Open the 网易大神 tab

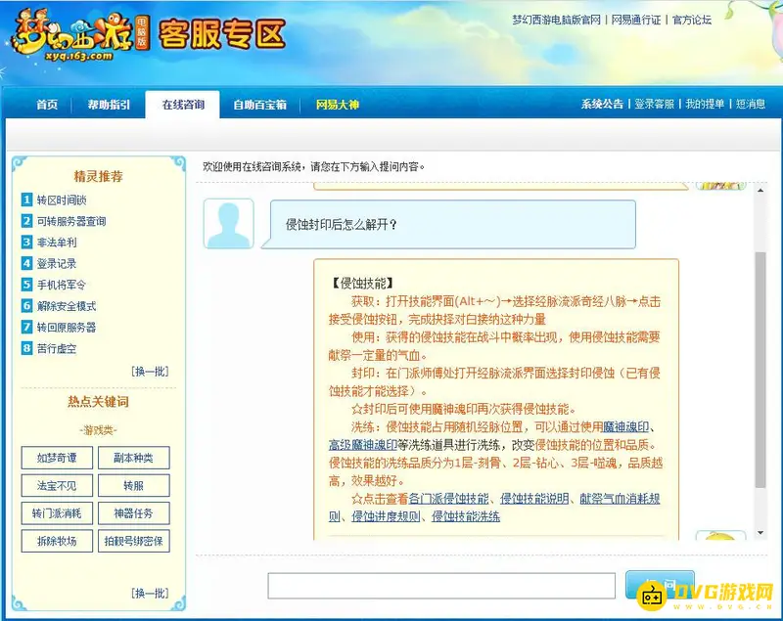[x=337, y=105]
